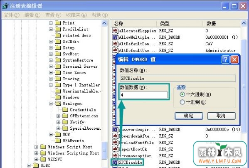Image resolution: width=249 pixels, height=168 pixels.
Task: Click the 名称 column header
Action: click(133, 24)
